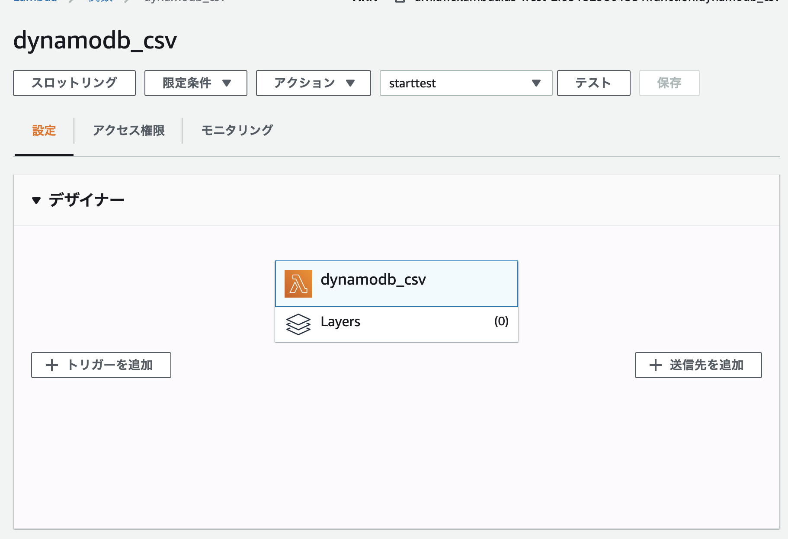Expand the starttest test event selector
Screen dimensions: 788x539
click(x=465, y=83)
